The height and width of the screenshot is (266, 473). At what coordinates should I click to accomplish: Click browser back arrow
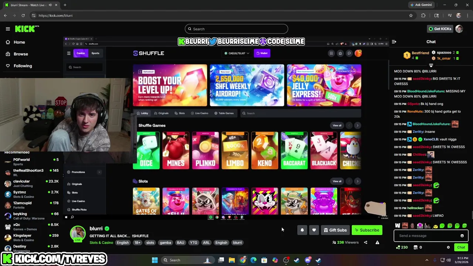pos(5,16)
